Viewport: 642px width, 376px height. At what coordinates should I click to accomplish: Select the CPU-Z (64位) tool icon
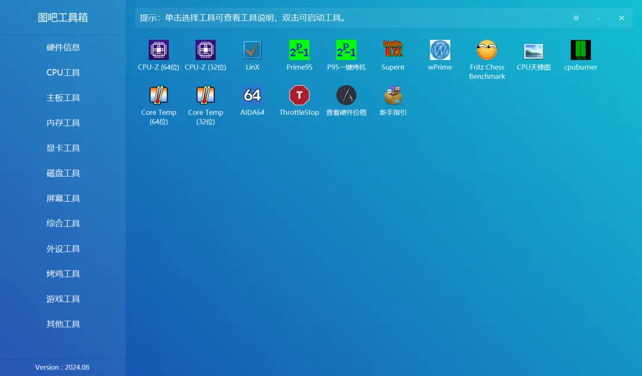coord(159,50)
